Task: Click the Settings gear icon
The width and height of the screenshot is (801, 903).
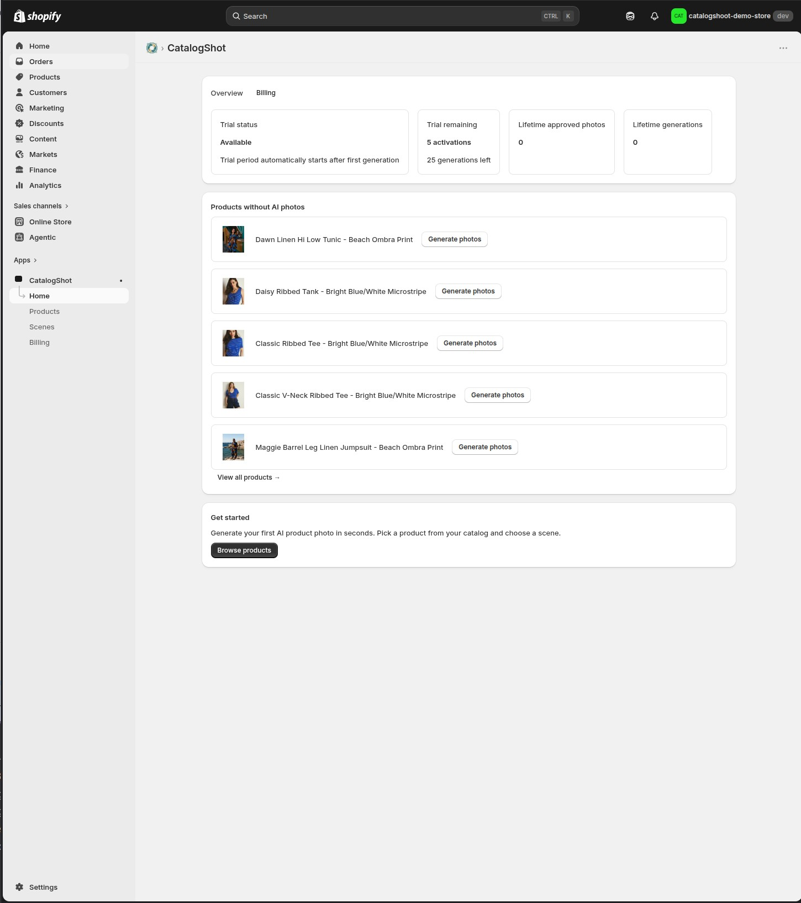Action: (x=19, y=887)
